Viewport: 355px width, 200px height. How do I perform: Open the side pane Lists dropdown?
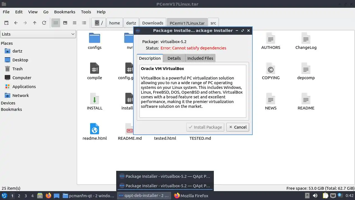click(x=38, y=34)
